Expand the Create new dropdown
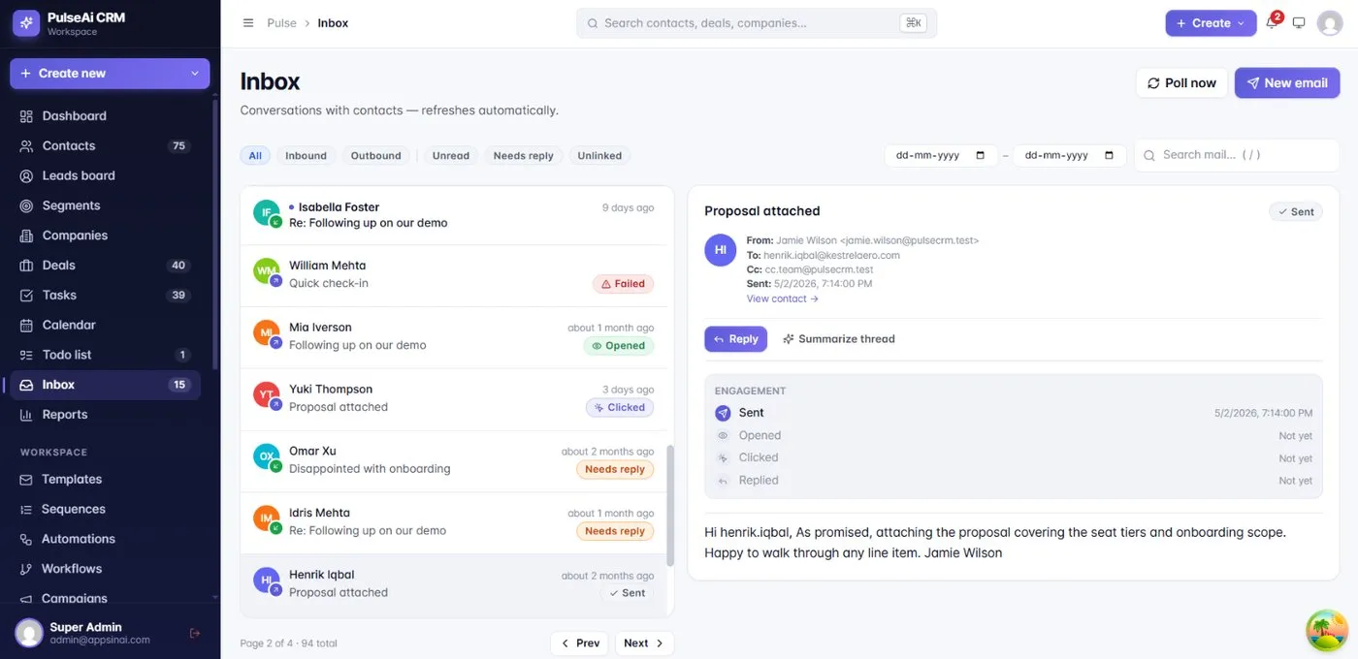Viewport: 1358px width, 659px height. point(110,74)
